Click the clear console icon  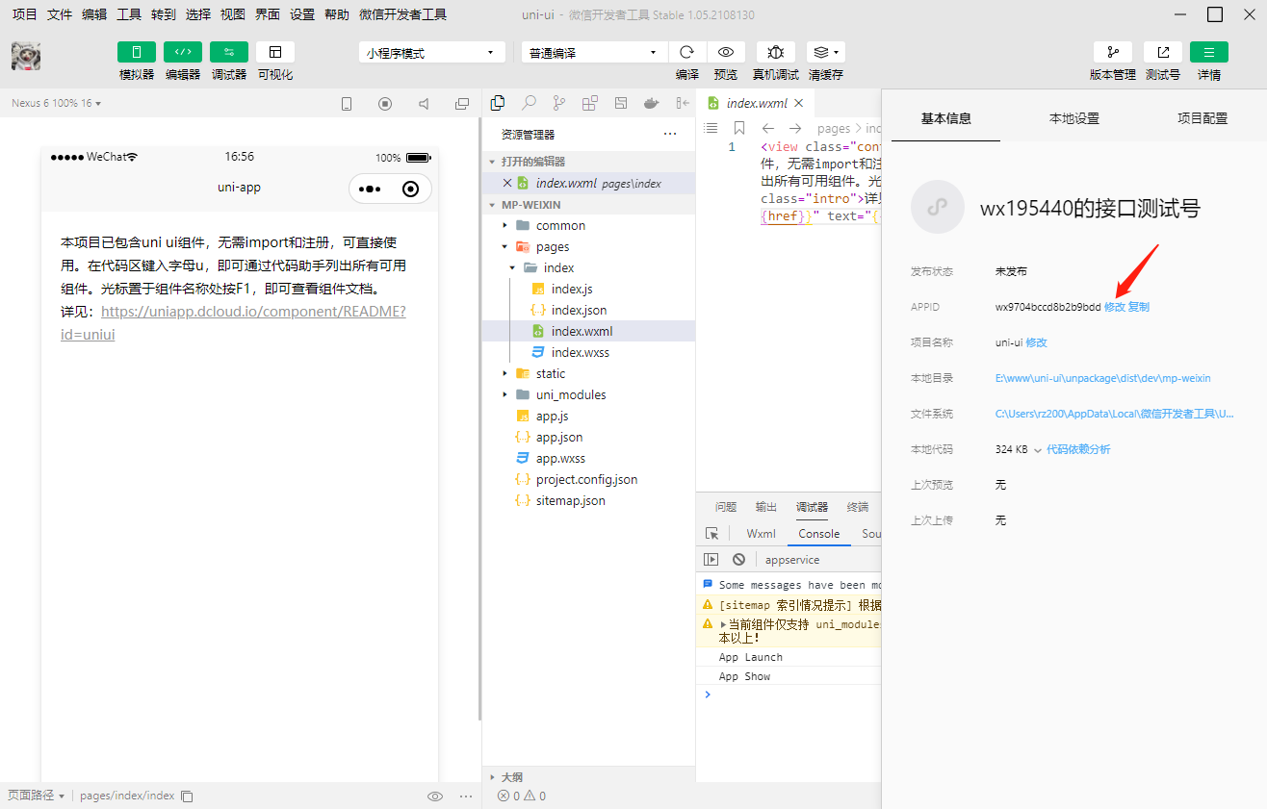738,559
